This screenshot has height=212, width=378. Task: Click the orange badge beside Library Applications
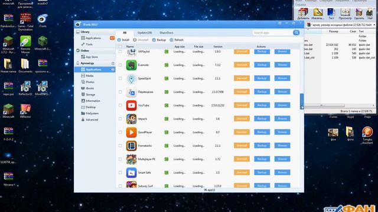(x=112, y=38)
